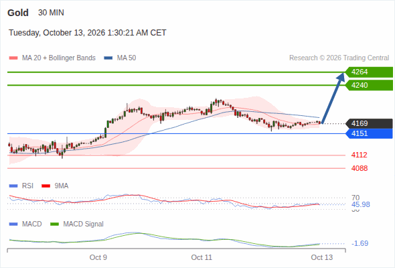This screenshot has width=395, height=268.
Task: Click the MA 20 + Bollinger Bands legend label
Action: coord(59,58)
